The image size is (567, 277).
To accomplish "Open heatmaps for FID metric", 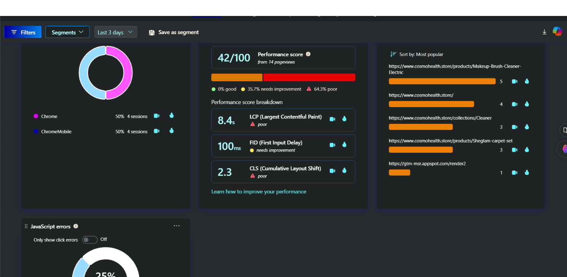I will tap(344, 144).
